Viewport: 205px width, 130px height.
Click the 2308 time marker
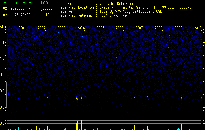(x=159, y=28)
